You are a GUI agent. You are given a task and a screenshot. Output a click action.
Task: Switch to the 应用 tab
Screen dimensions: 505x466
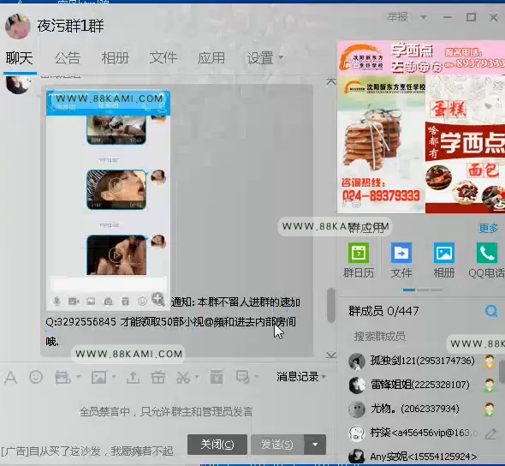[x=211, y=58]
